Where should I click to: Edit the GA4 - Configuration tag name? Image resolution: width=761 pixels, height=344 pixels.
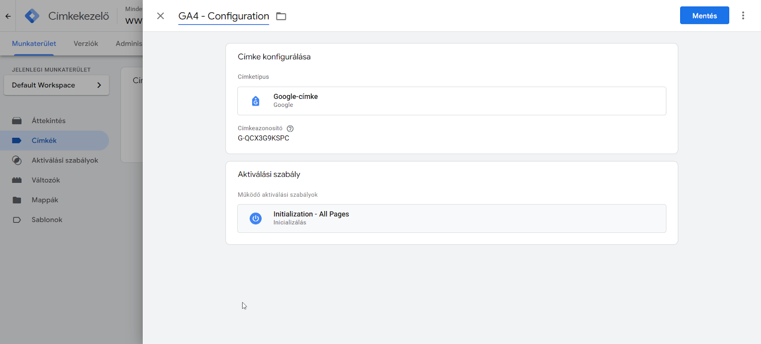click(x=224, y=16)
